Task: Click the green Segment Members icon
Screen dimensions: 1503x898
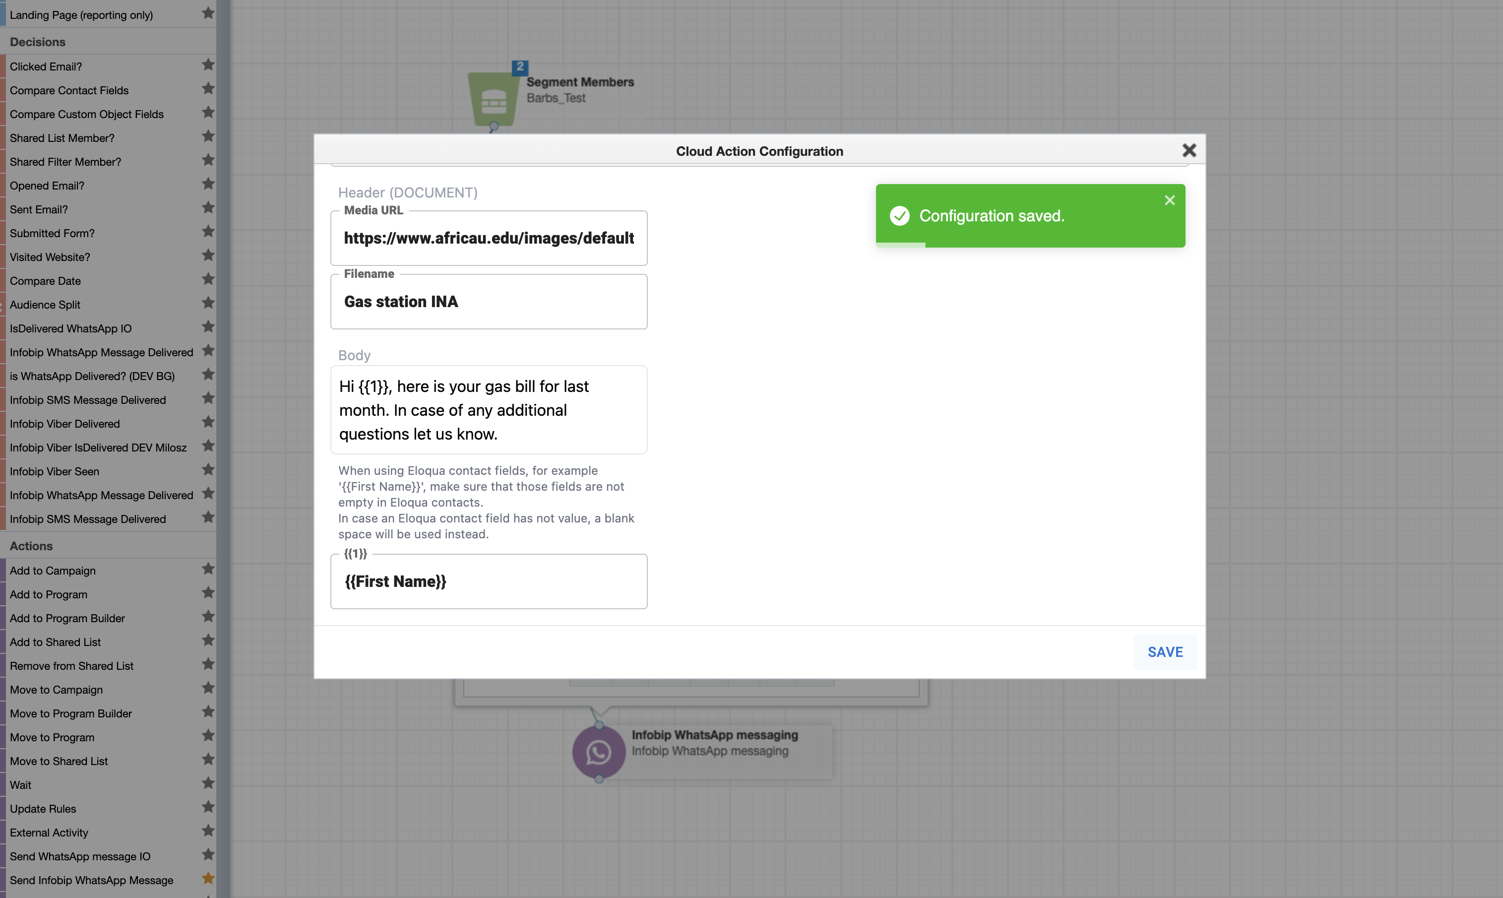Action: click(x=494, y=100)
